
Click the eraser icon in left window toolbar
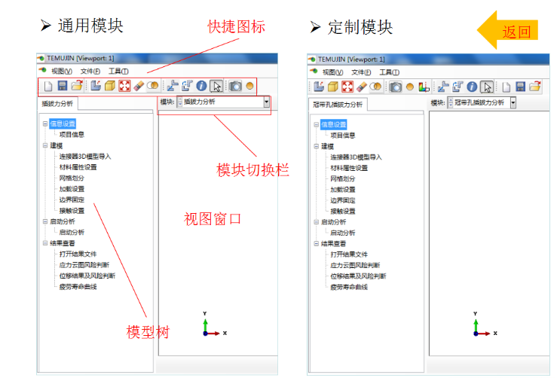[x=139, y=87]
